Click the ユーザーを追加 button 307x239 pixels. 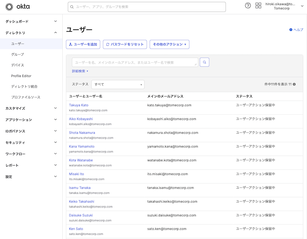click(83, 44)
